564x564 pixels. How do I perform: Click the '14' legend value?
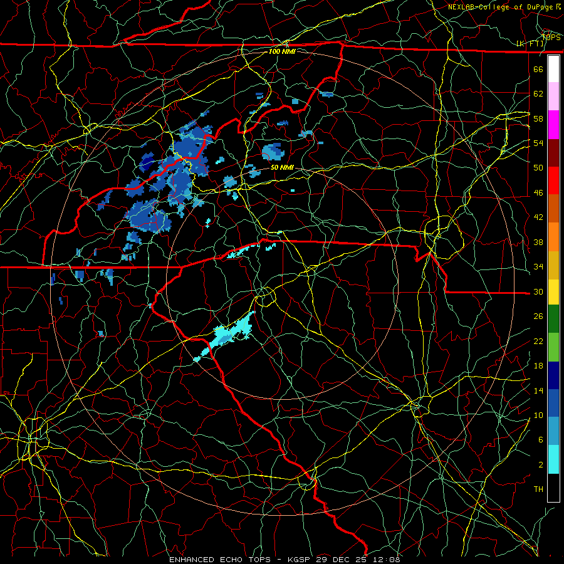point(538,390)
